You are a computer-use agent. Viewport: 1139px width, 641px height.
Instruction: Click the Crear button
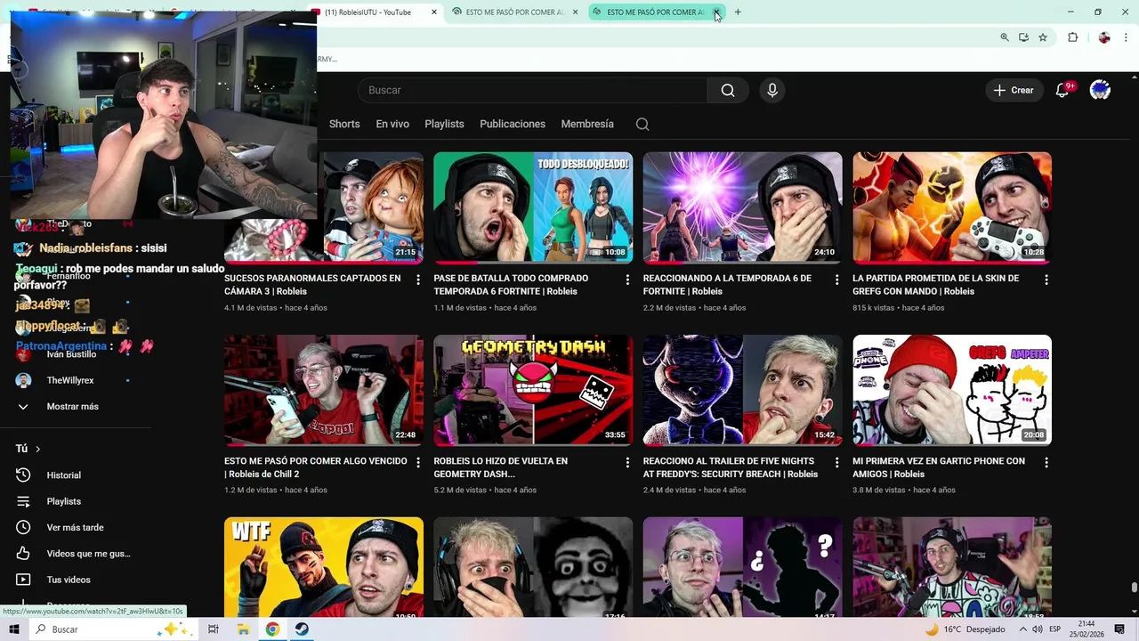coord(1014,90)
